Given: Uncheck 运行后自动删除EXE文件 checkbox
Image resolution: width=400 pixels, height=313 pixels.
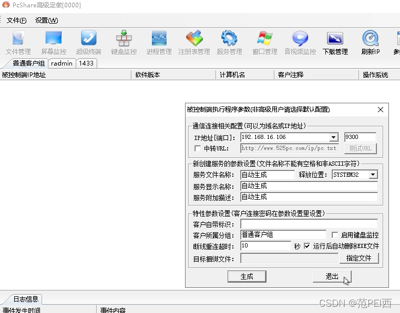Looking at the screenshot, I should [x=307, y=246].
